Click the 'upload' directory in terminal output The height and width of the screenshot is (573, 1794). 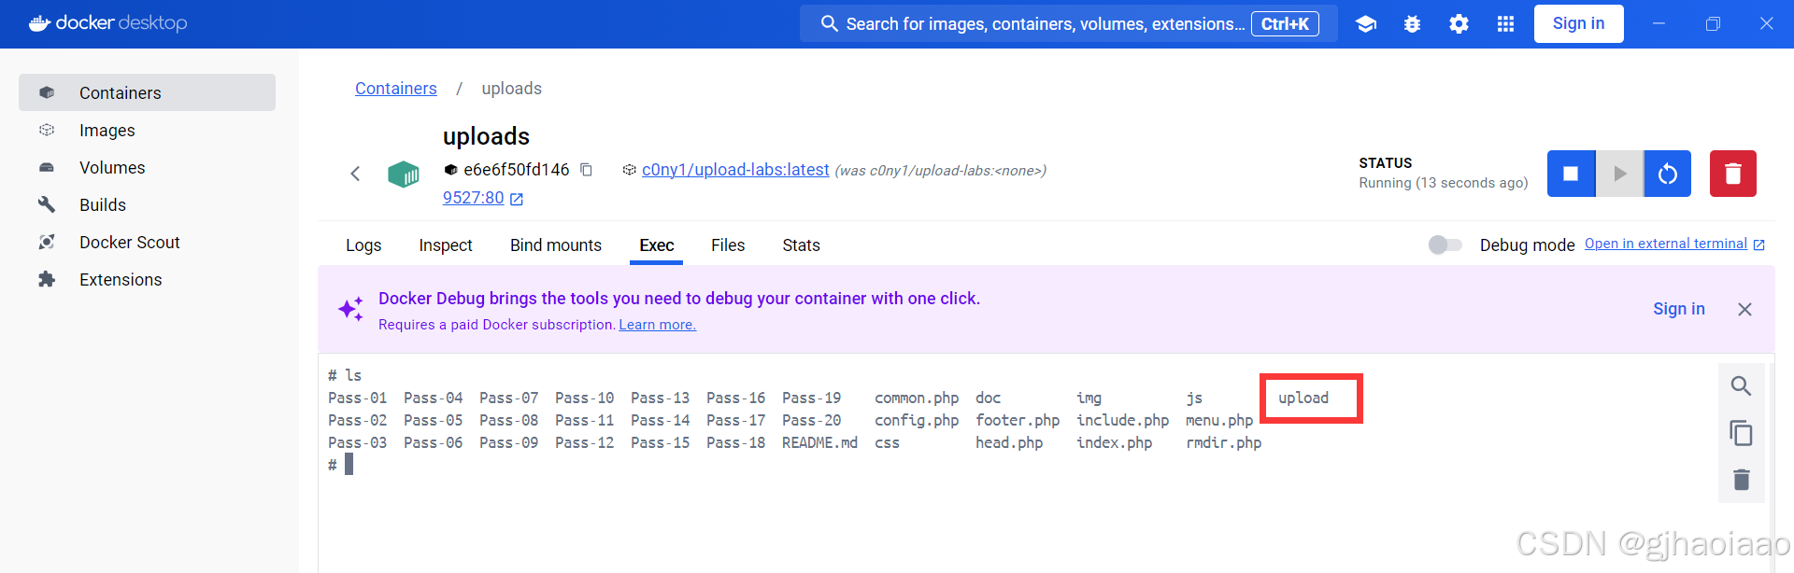(x=1303, y=398)
